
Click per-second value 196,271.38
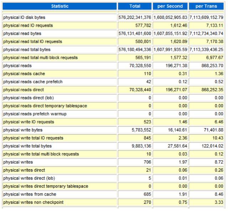click(x=176, y=66)
